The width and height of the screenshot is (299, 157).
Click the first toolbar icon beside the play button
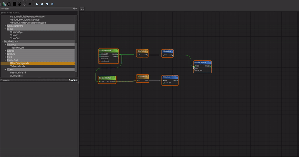(4, 4)
